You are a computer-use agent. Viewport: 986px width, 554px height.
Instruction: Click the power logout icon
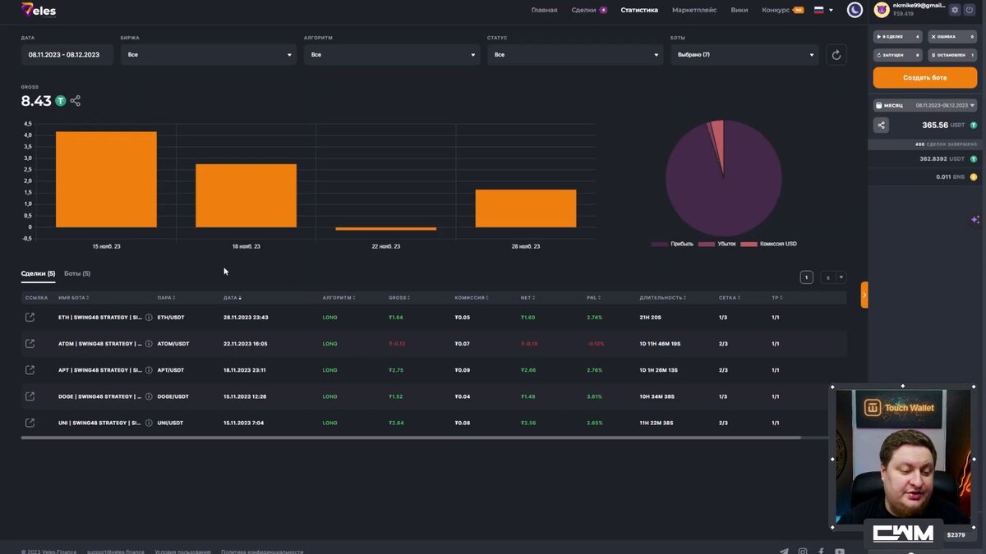tap(970, 10)
